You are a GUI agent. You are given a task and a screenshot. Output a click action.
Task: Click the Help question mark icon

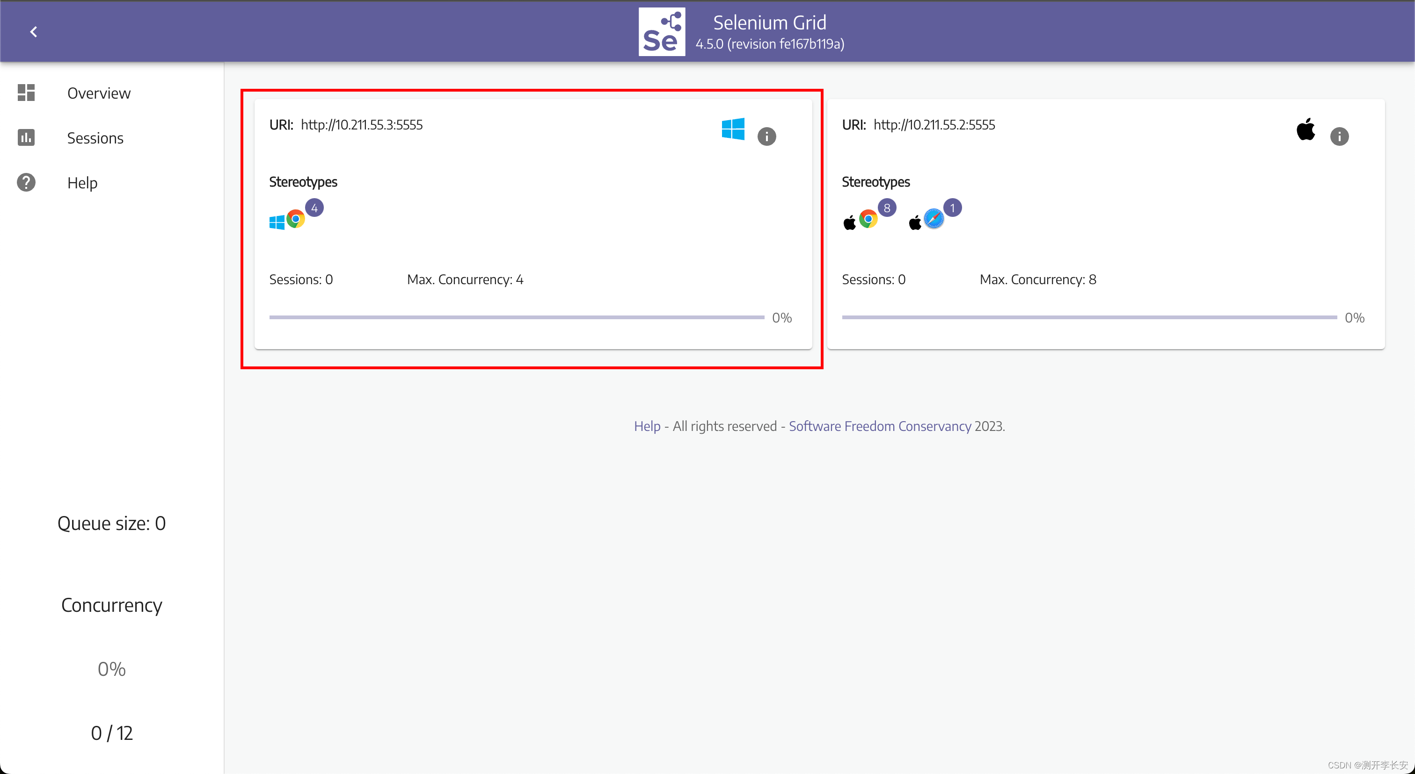pos(26,183)
